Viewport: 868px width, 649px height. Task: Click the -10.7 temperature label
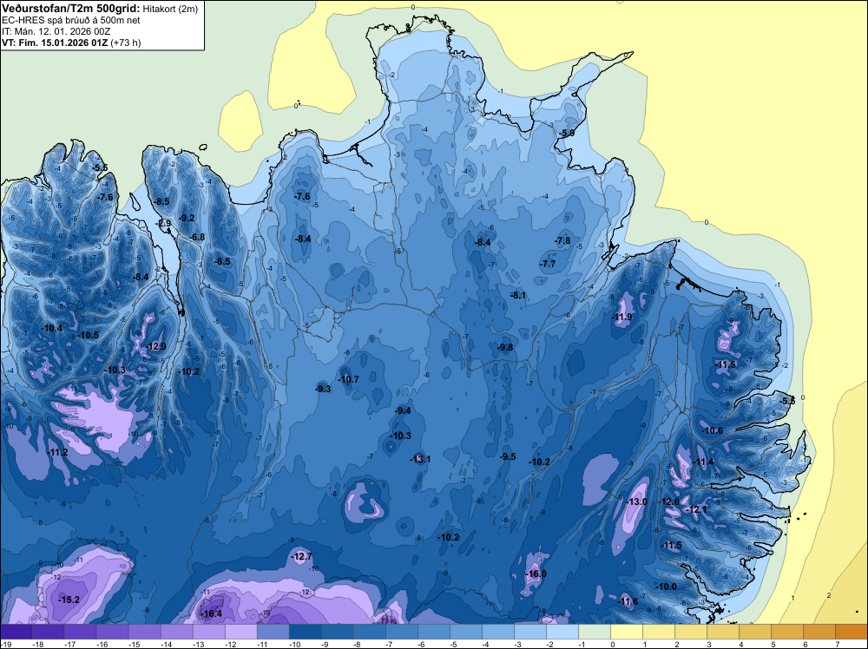(348, 379)
